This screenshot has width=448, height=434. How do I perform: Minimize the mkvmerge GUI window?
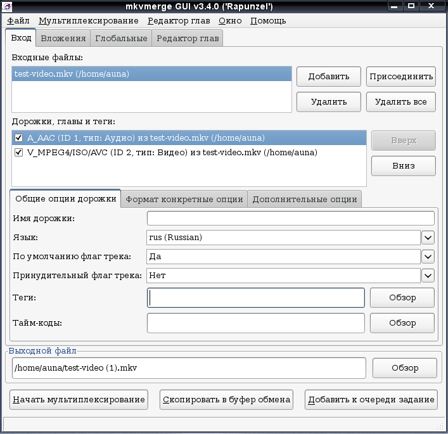pos(395,6)
